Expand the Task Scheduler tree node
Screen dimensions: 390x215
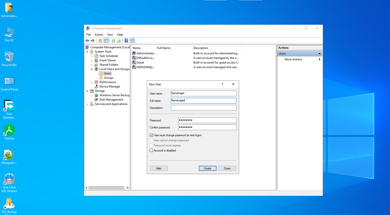92,56
